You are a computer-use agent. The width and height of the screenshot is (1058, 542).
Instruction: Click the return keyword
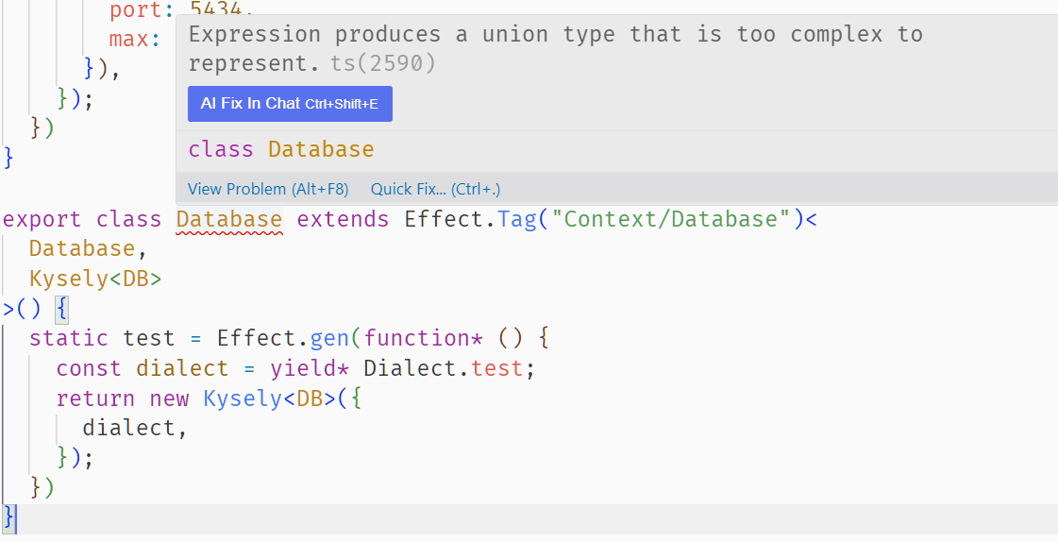tap(95, 398)
